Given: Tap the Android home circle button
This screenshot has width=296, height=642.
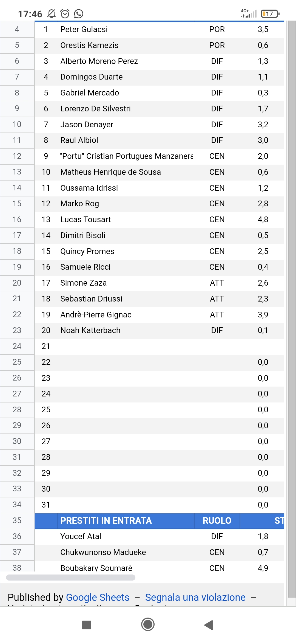Looking at the screenshot, I should pyautogui.click(x=148, y=624).
